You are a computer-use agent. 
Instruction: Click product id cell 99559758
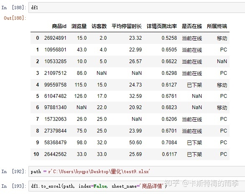point(55,84)
